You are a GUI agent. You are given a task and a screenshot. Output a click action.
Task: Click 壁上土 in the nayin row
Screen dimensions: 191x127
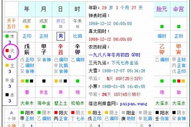point(61,103)
